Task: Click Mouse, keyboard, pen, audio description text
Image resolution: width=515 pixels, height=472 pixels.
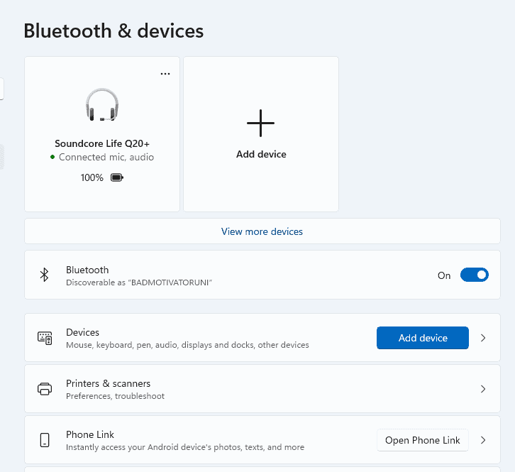Action: pos(187,345)
